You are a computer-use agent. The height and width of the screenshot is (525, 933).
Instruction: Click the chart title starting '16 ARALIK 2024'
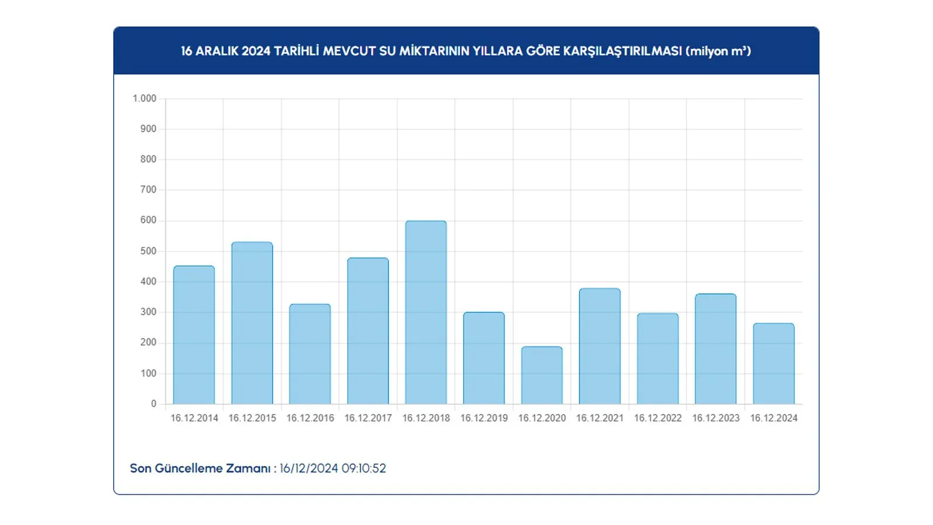466,51
